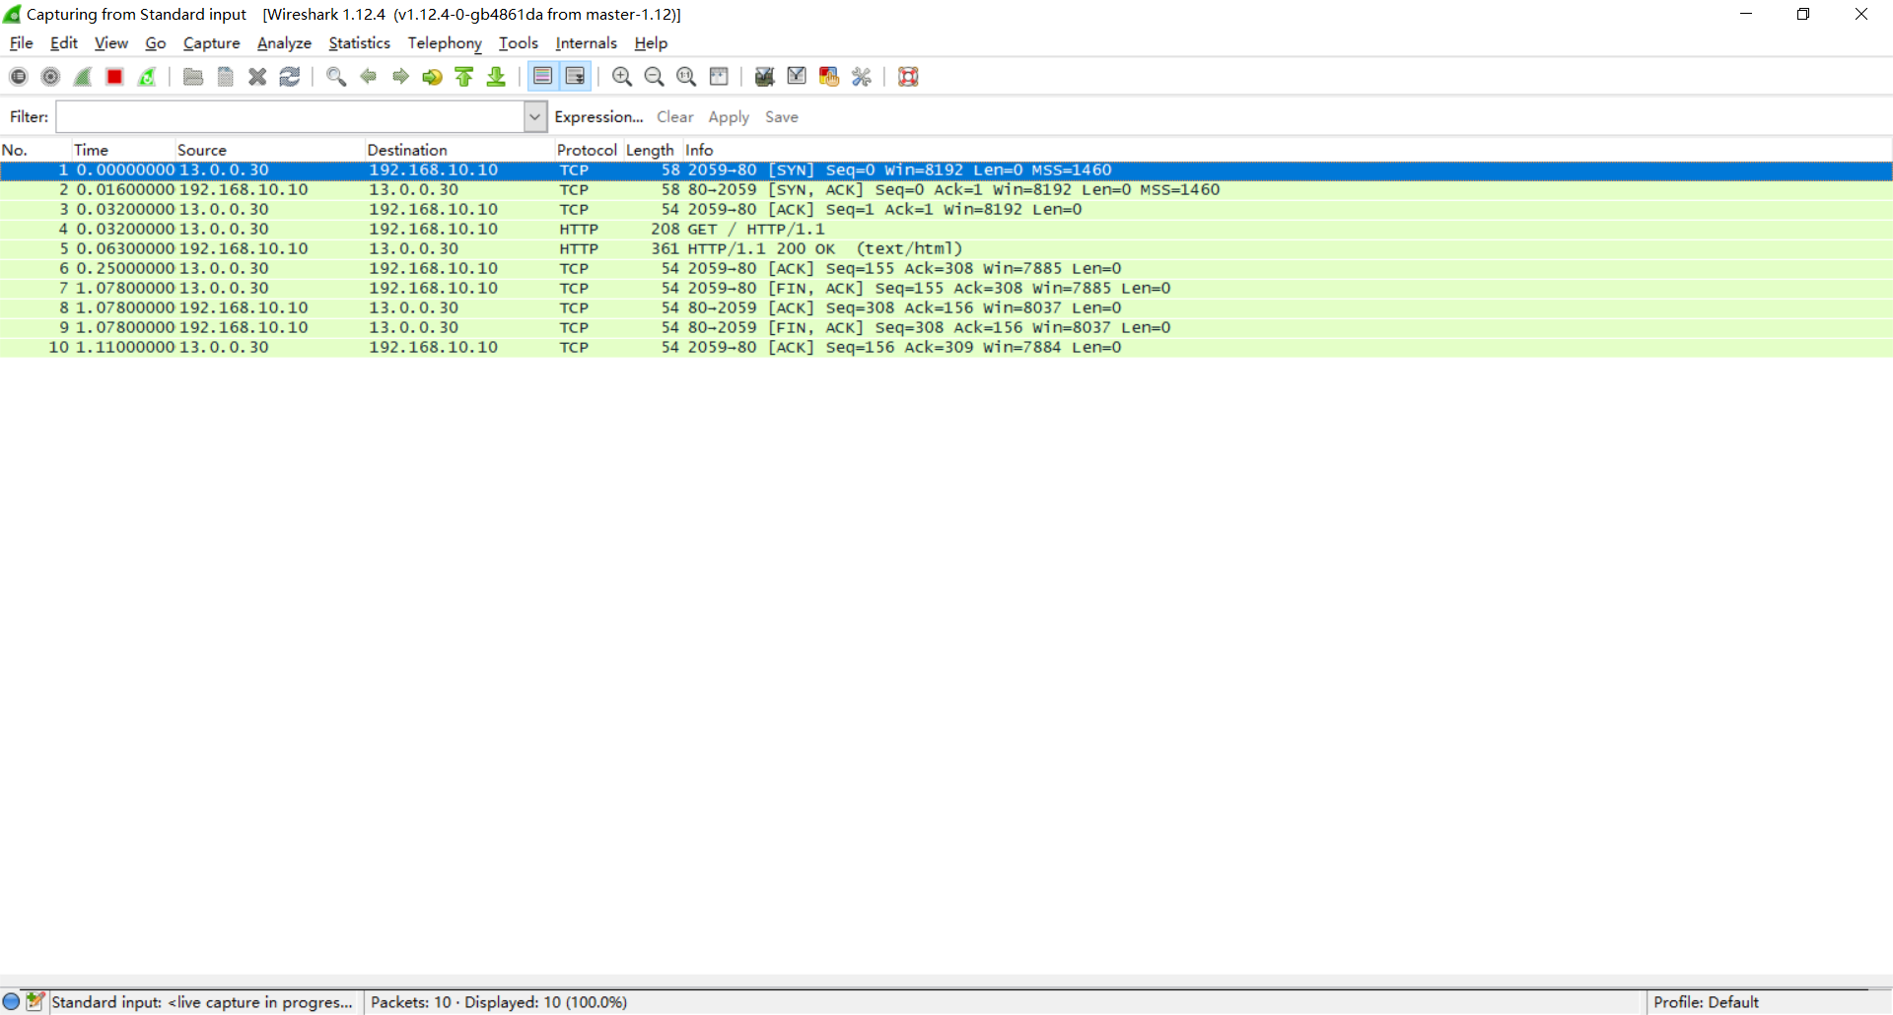This screenshot has height=1015, width=1893.
Task: Go forward in packet history arrow
Action: [x=400, y=77]
